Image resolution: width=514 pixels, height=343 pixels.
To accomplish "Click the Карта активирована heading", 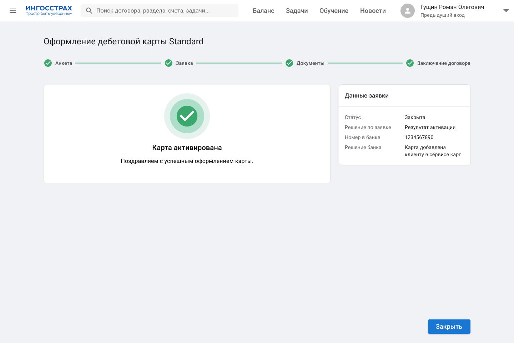I will (x=187, y=148).
